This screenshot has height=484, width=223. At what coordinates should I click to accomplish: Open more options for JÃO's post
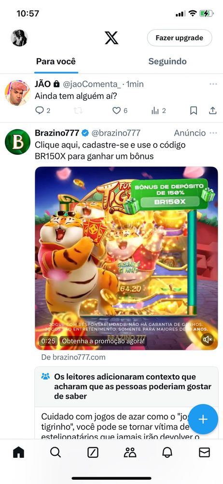coord(213,84)
